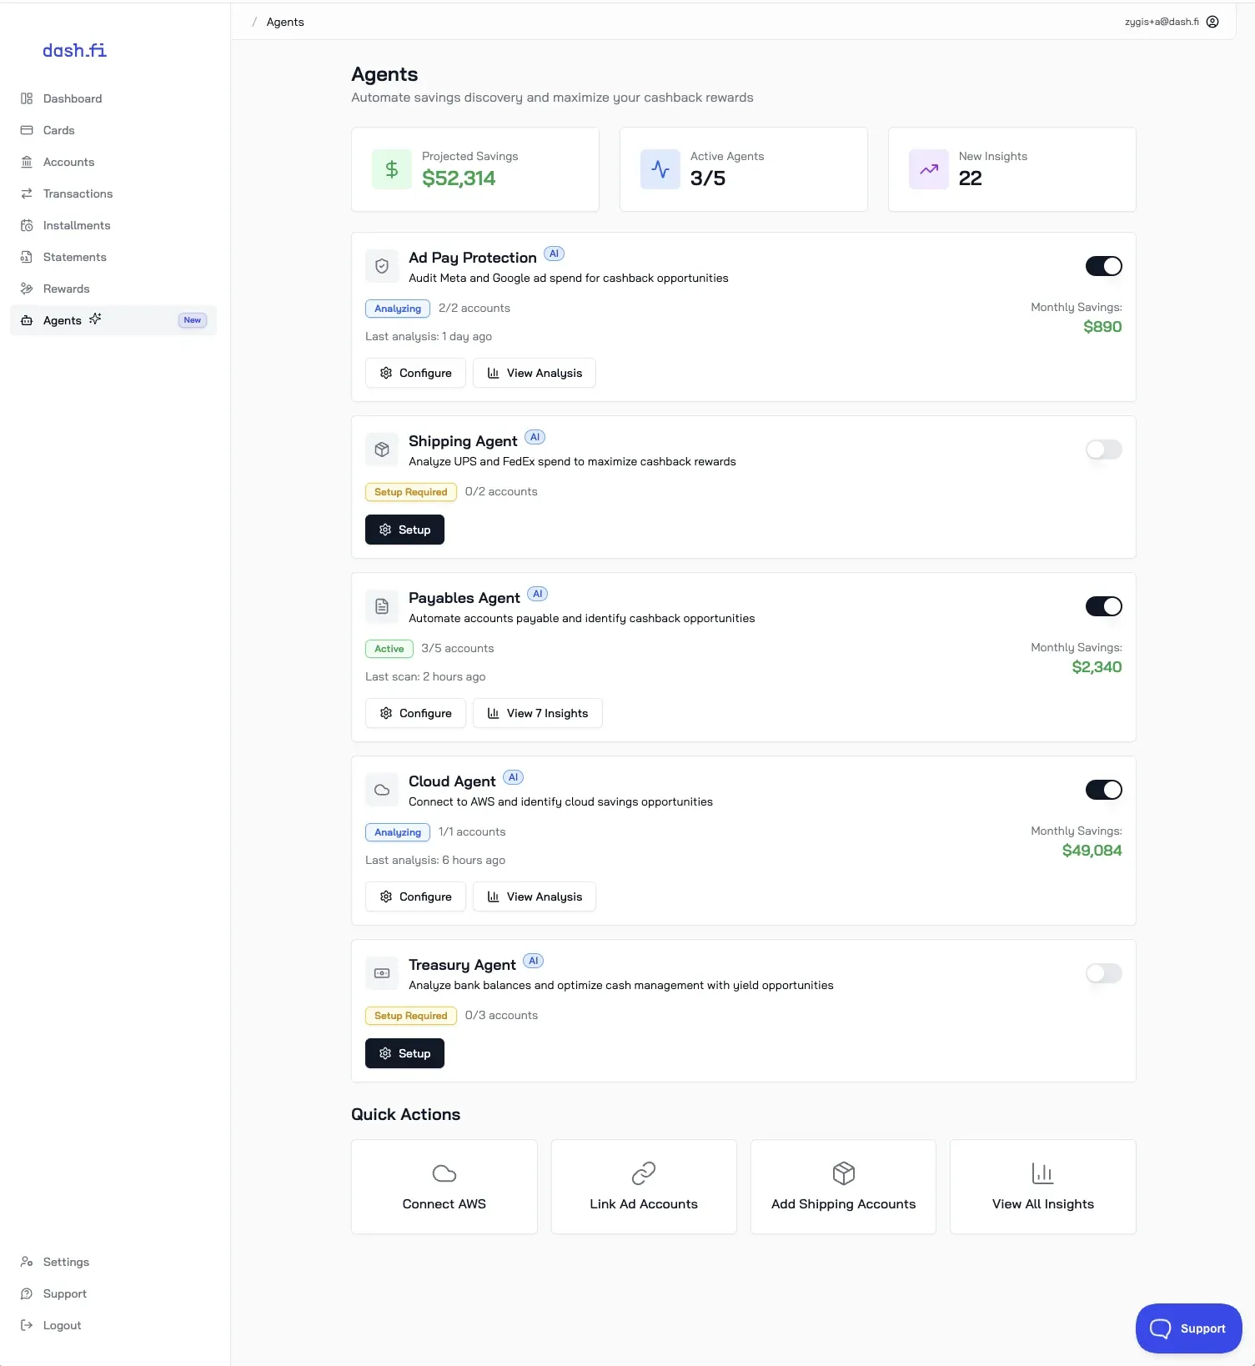Click the AI badge beside Payables Agent
The width and height of the screenshot is (1255, 1366).
pos(538,594)
